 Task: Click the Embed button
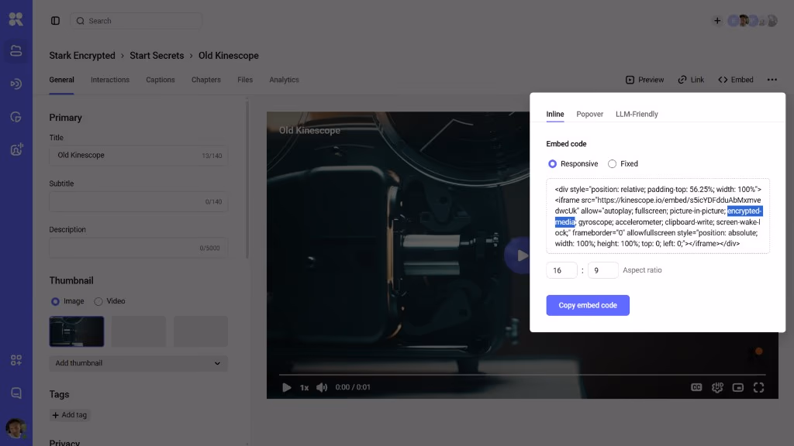735,80
